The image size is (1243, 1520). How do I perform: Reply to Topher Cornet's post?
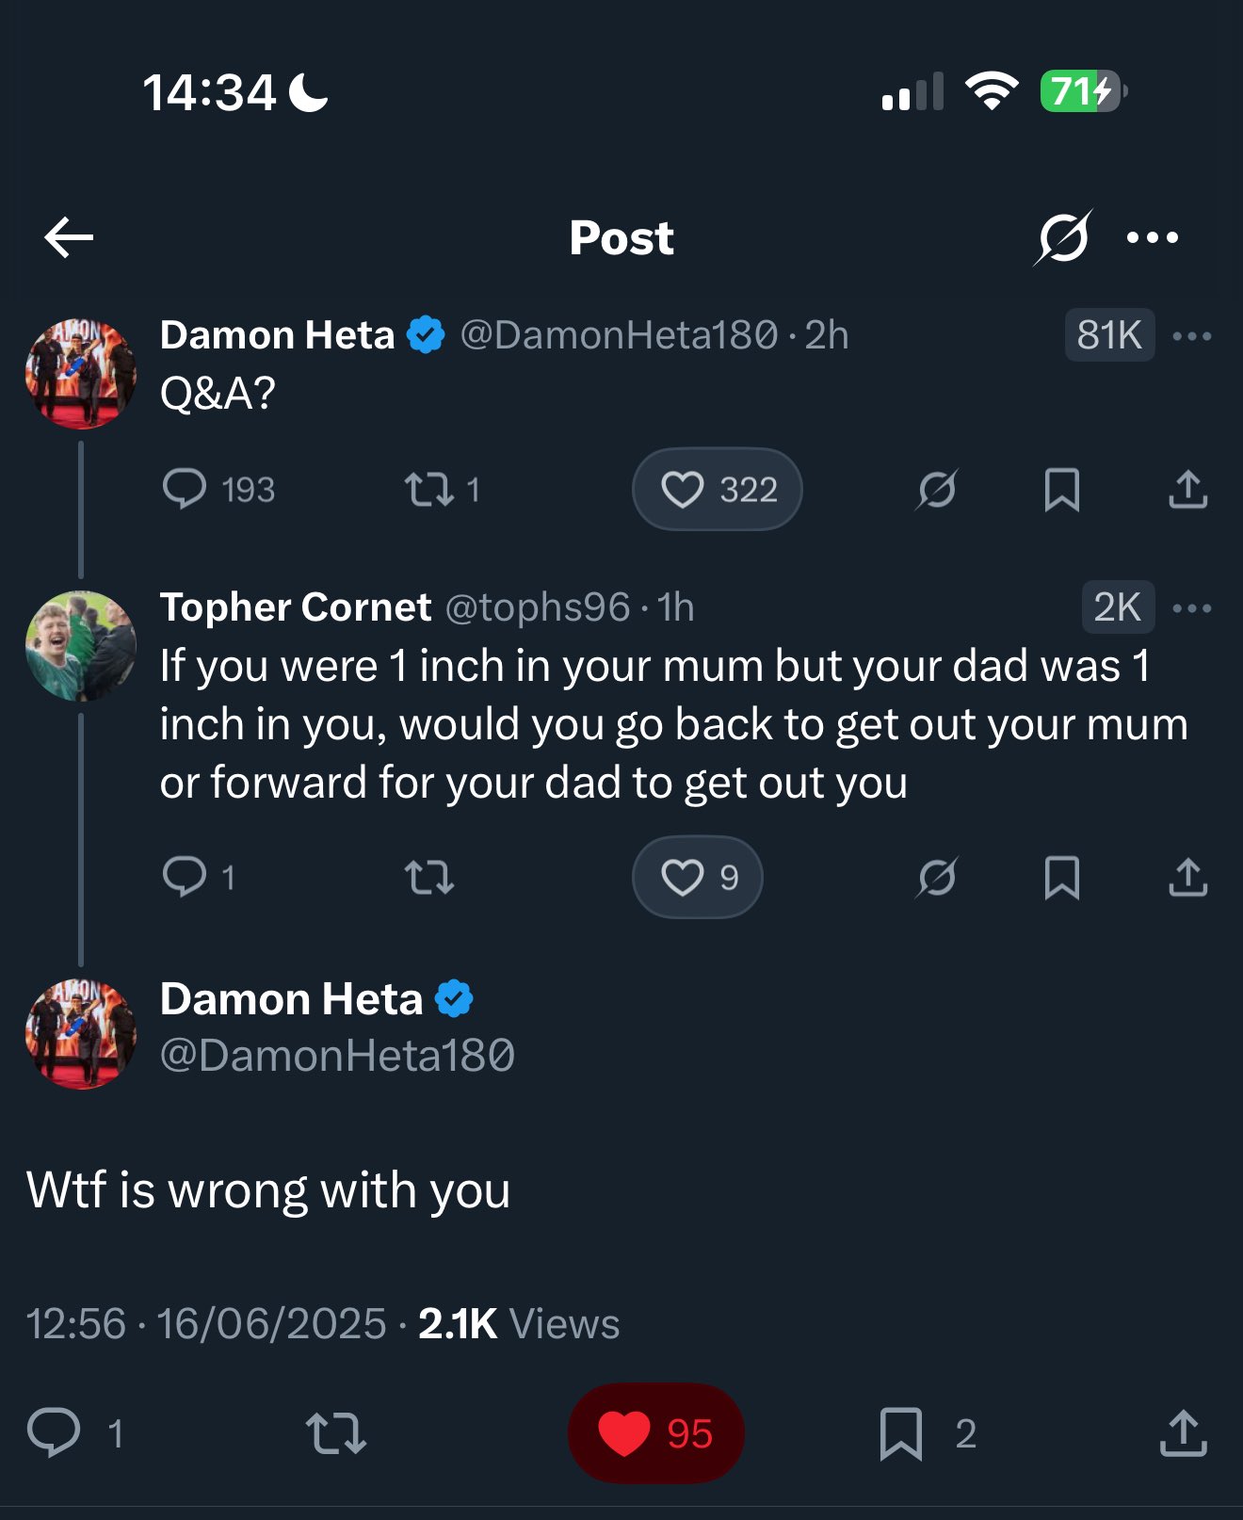click(198, 878)
